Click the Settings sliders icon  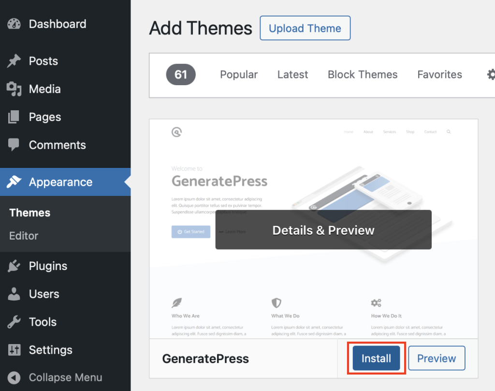(14, 350)
